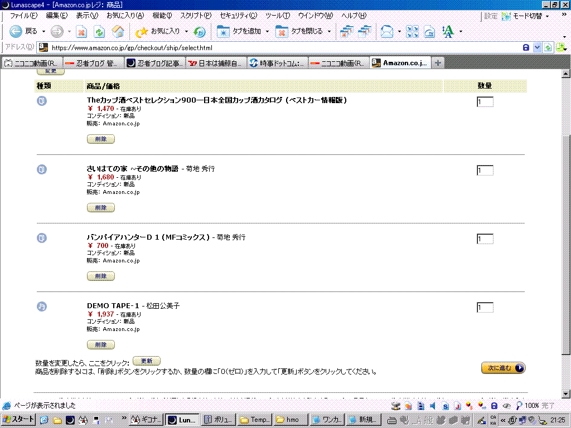The width and height of the screenshot is (571, 428).
Task: Click the Internet Explorer quick launch icon
Action: [x=44, y=420]
